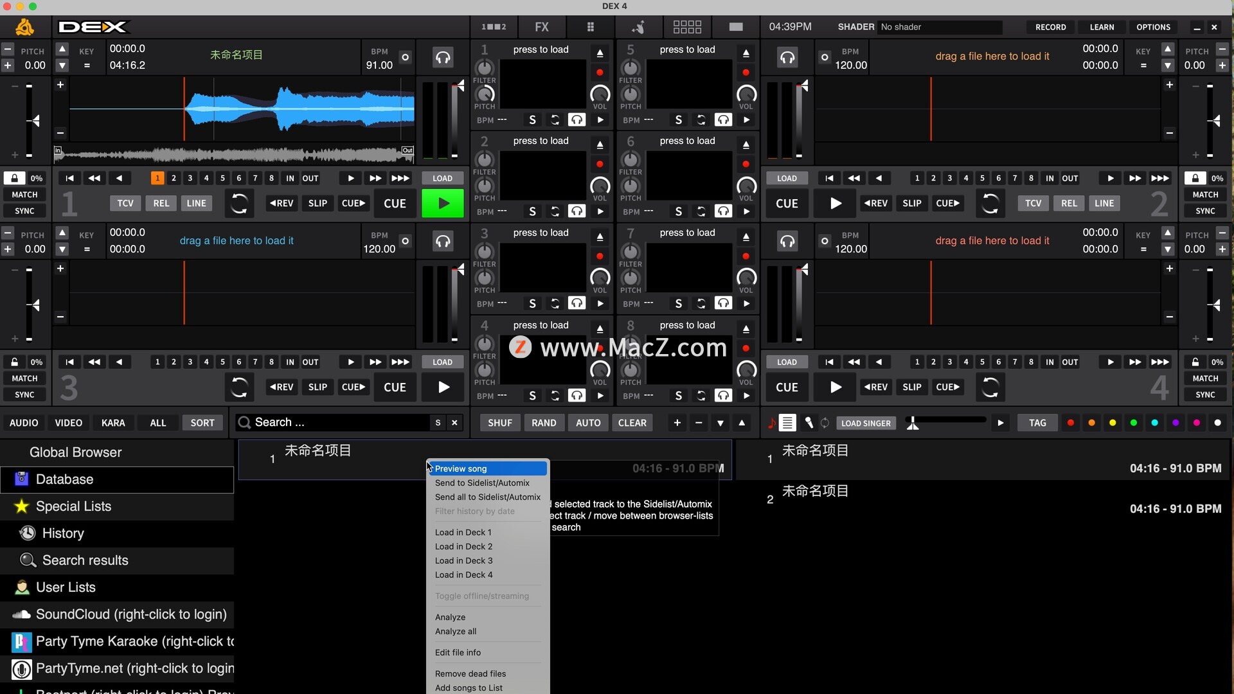Enable SYNC on deck 1

(24, 211)
